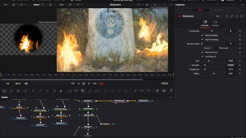Add an Ellipse mask from toolbar
The height and width of the screenshot is (138, 246).
coord(113,91)
